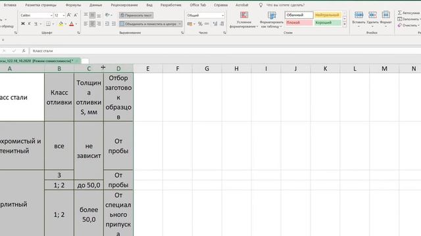Apply accounting number format icon
Screen dimensions: 421x236
pos(190,24)
